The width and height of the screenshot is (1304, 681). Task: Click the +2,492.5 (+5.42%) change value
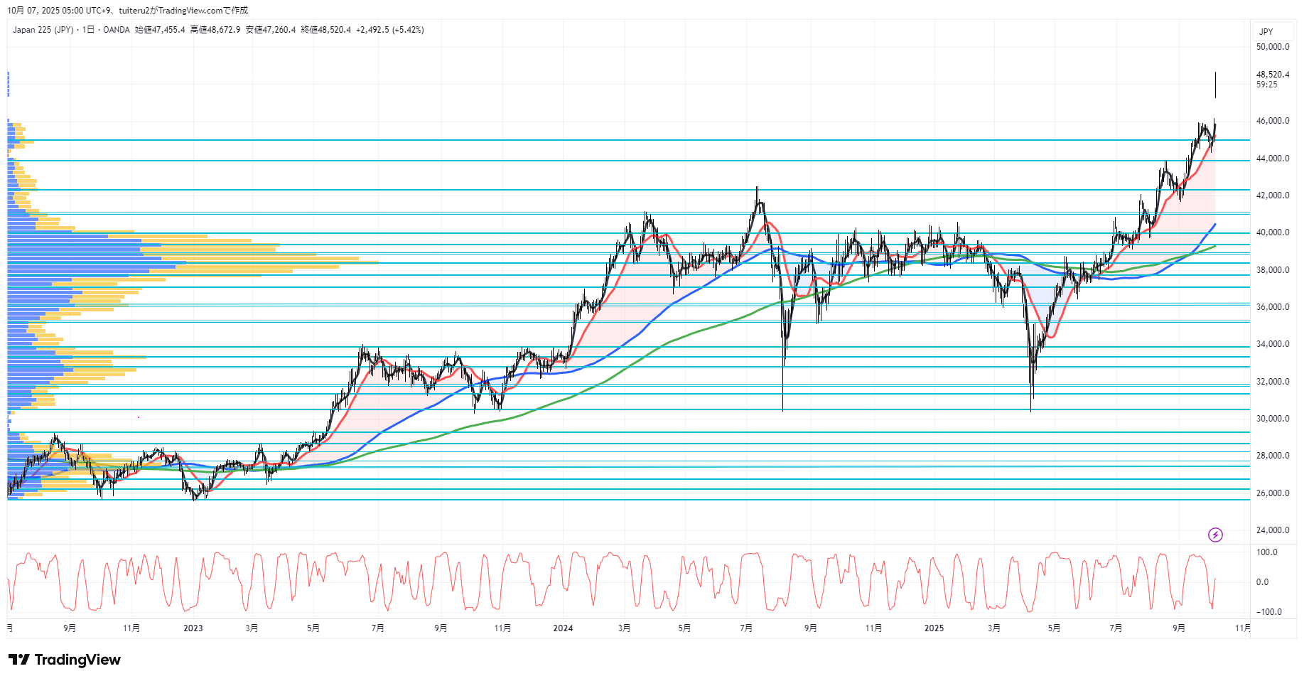coord(389,30)
